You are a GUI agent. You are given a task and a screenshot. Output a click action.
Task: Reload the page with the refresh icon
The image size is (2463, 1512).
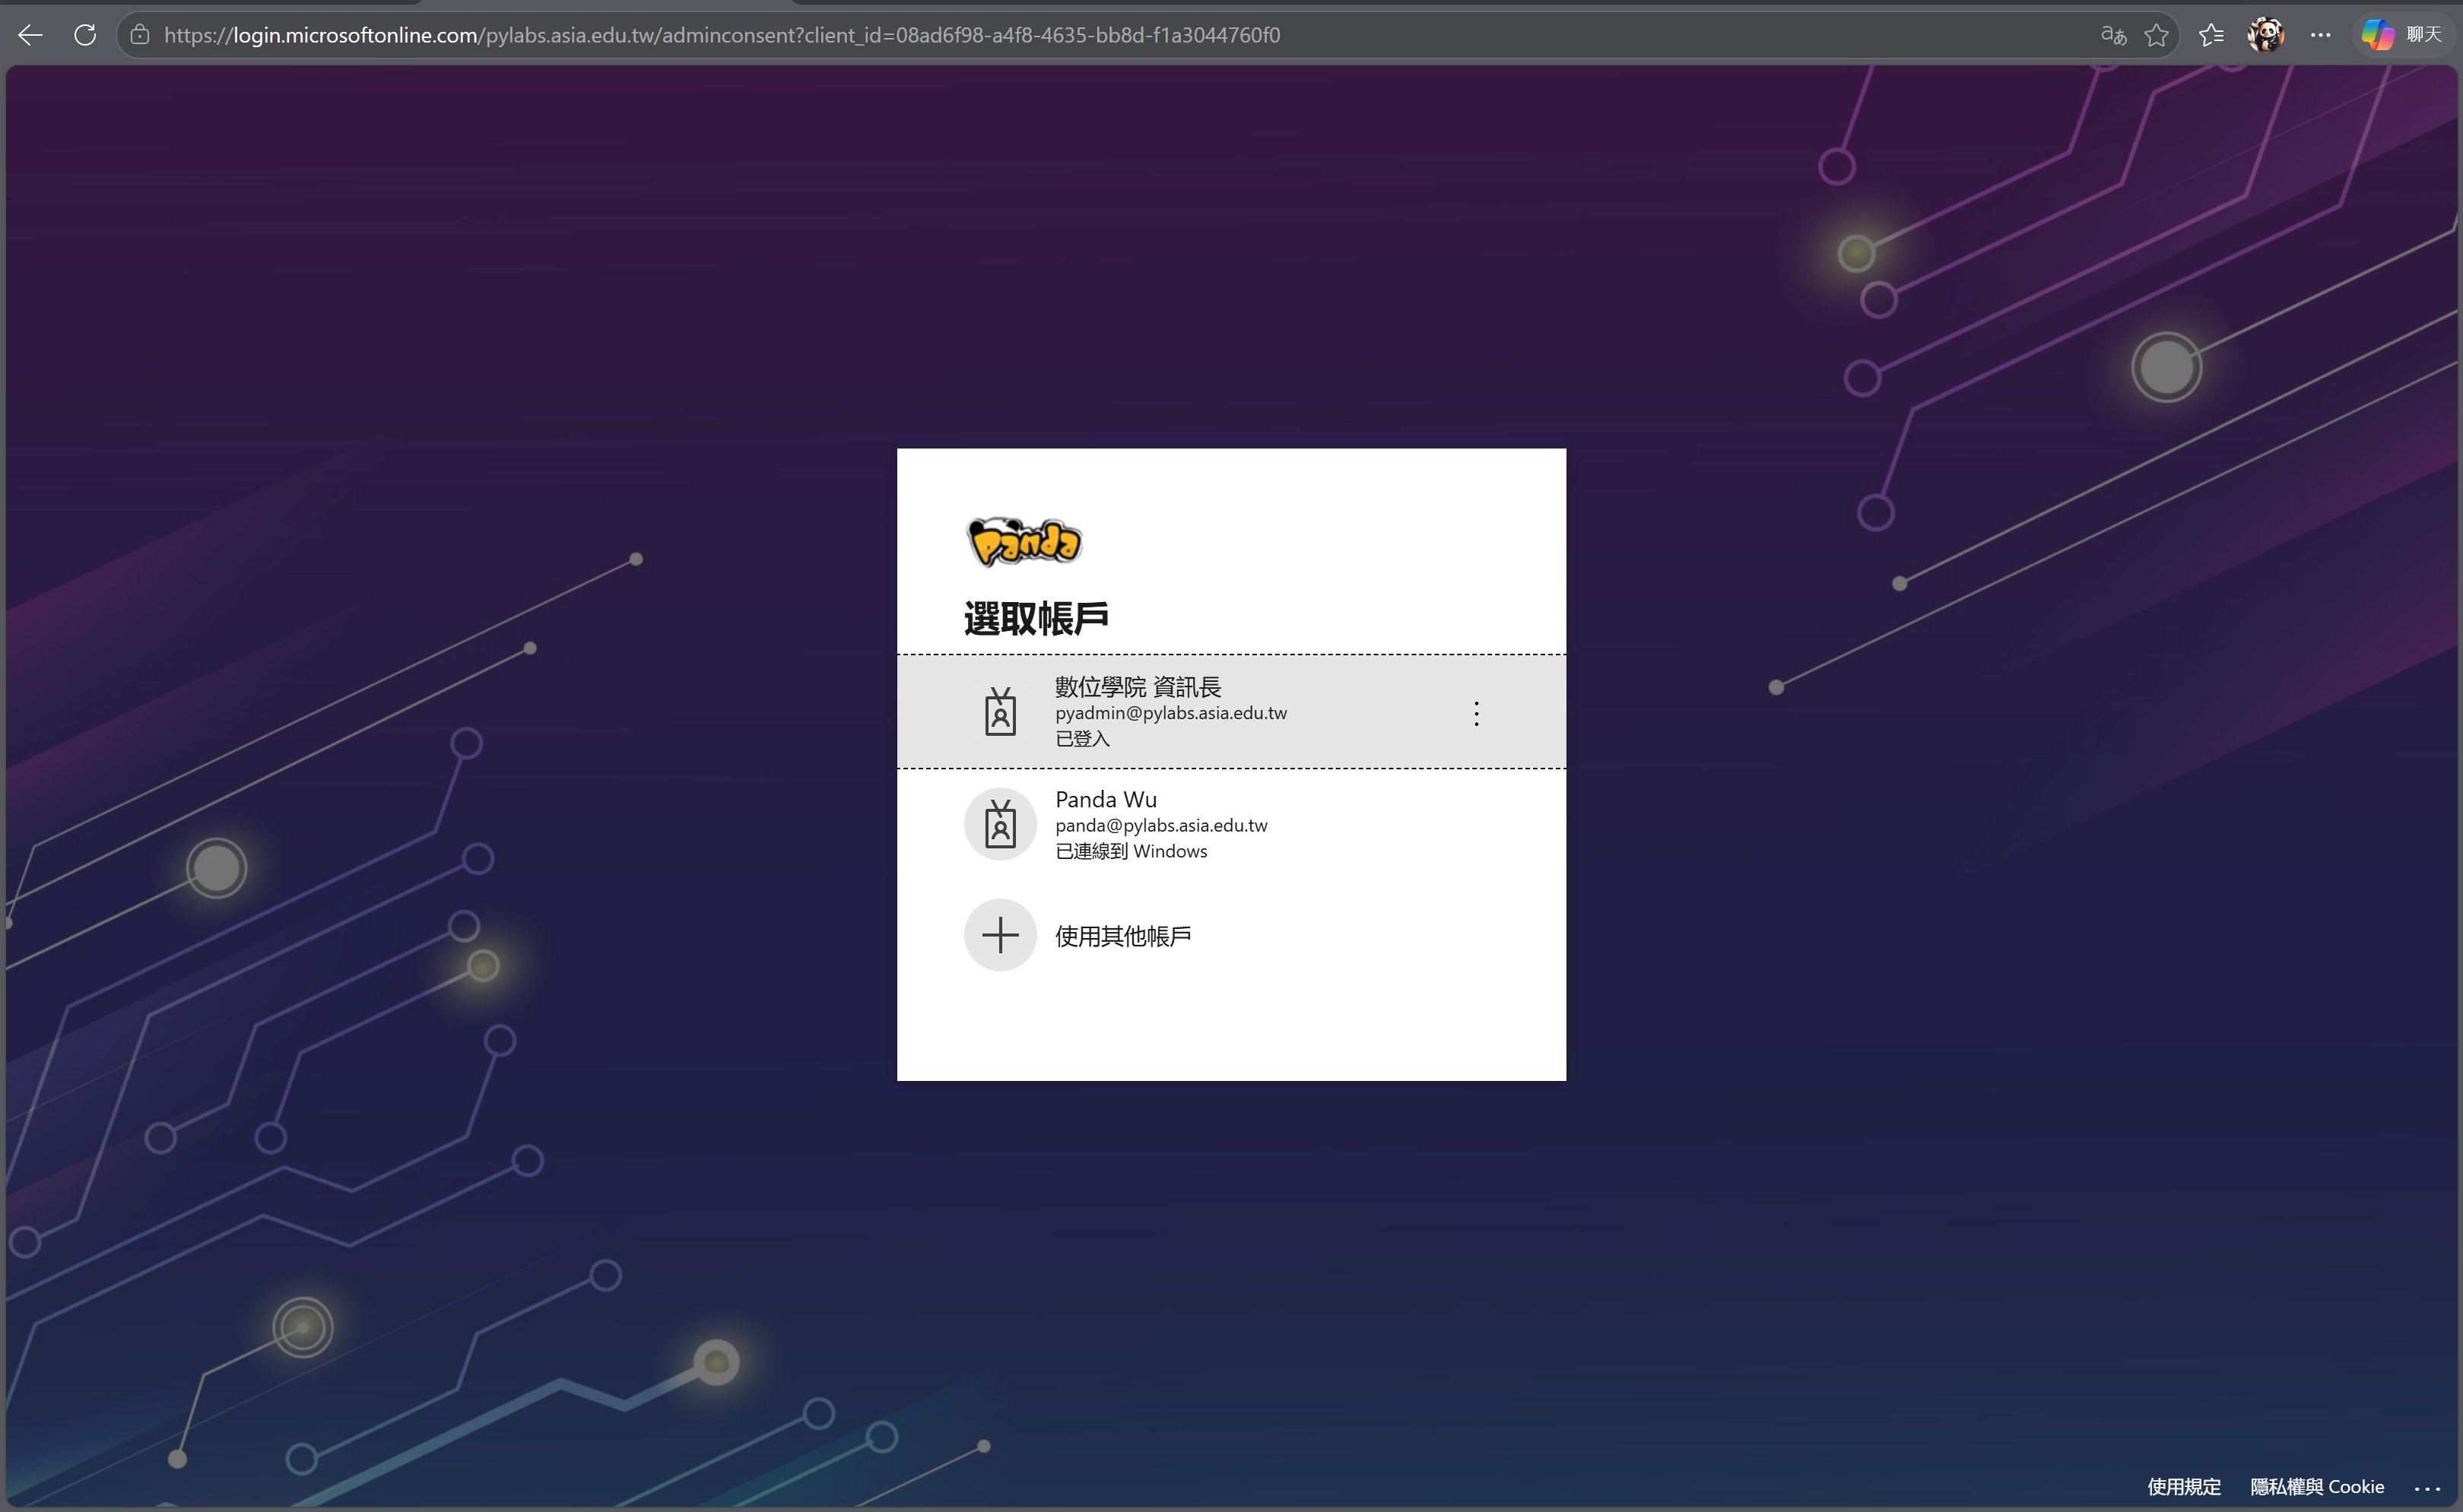[x=85, y=35]
